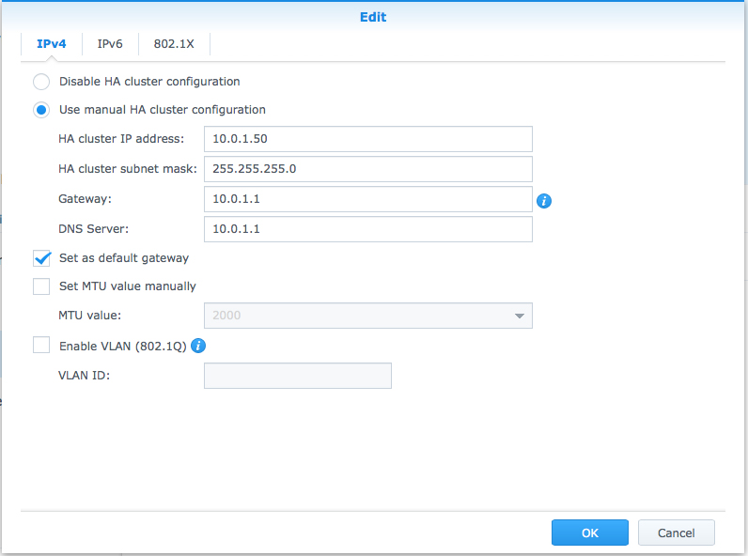Enable Set MTU value manually
Viewport: 748px width, 556px height.
pyautogui.click(x=41, y=286)
